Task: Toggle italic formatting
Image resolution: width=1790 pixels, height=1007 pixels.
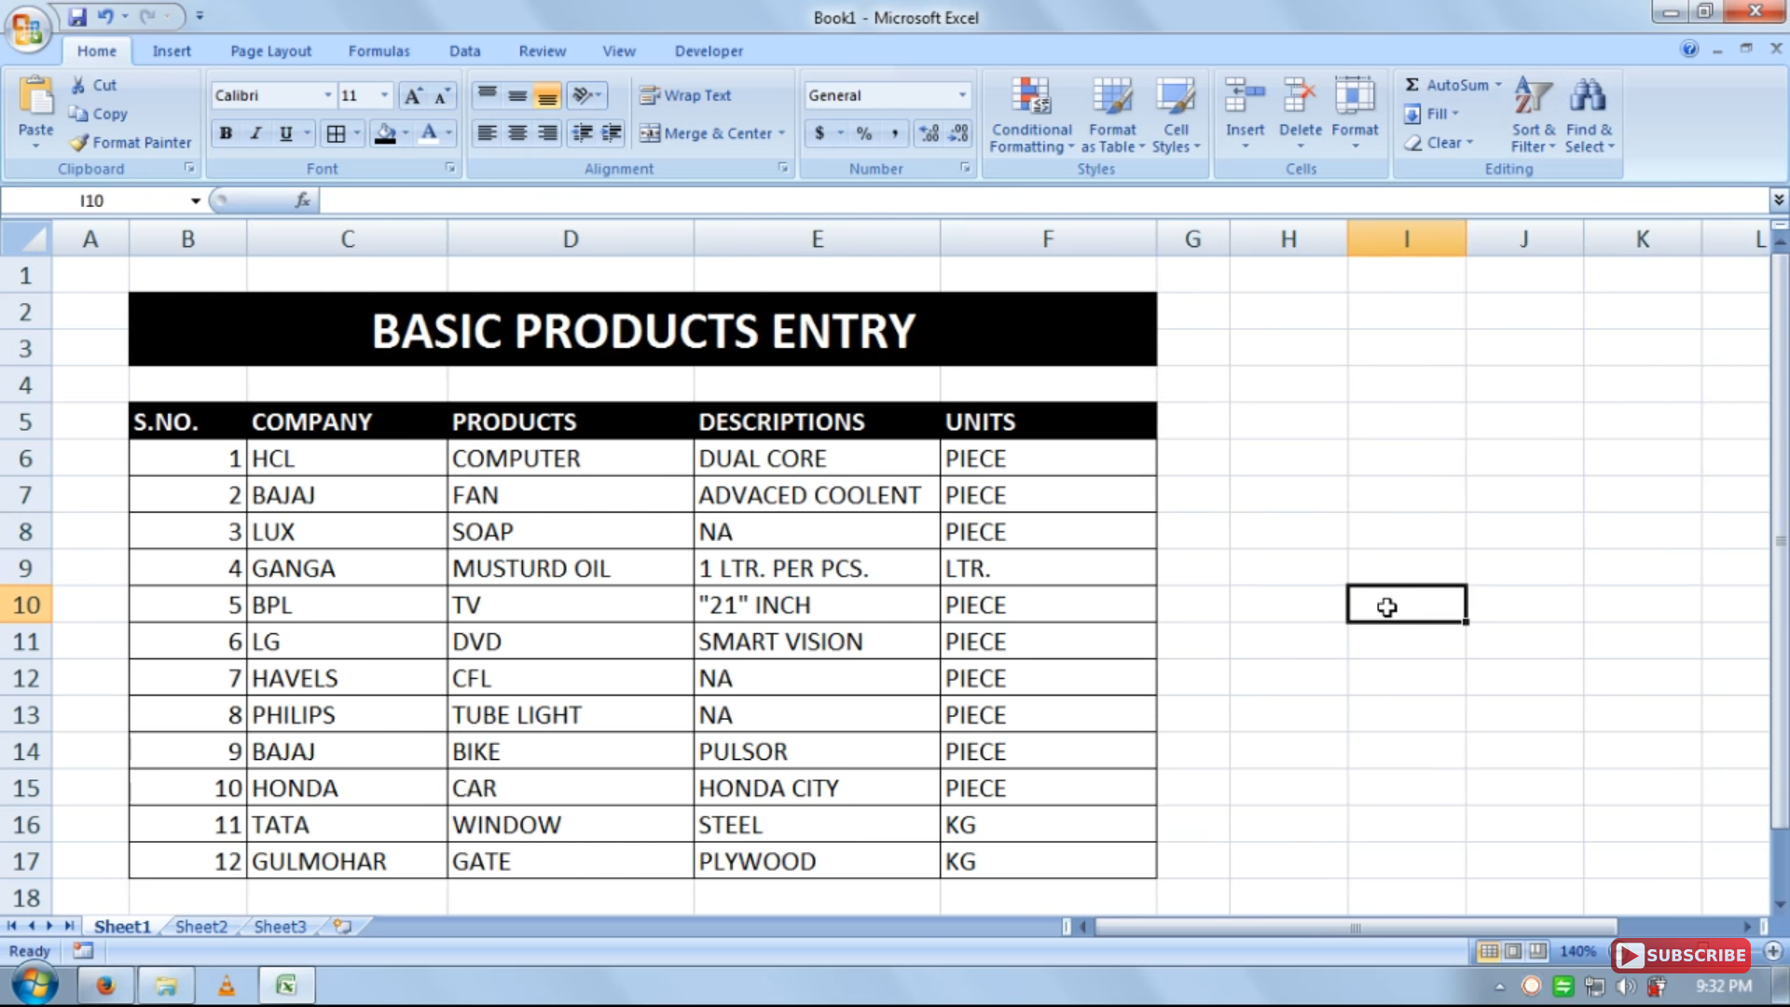Action: pyautogui.click(x=255, y=133)
